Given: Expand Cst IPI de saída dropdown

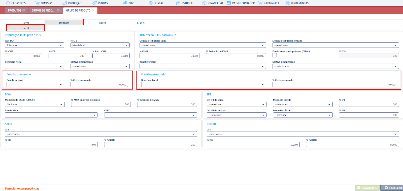Looking at the screenshot, I should [x=237, y=104].
